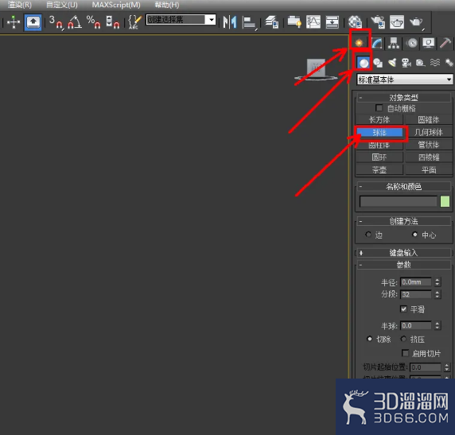This screenshot has height=435, width=455.
Task: Click the 四棱锥 button
Action: 429,157
